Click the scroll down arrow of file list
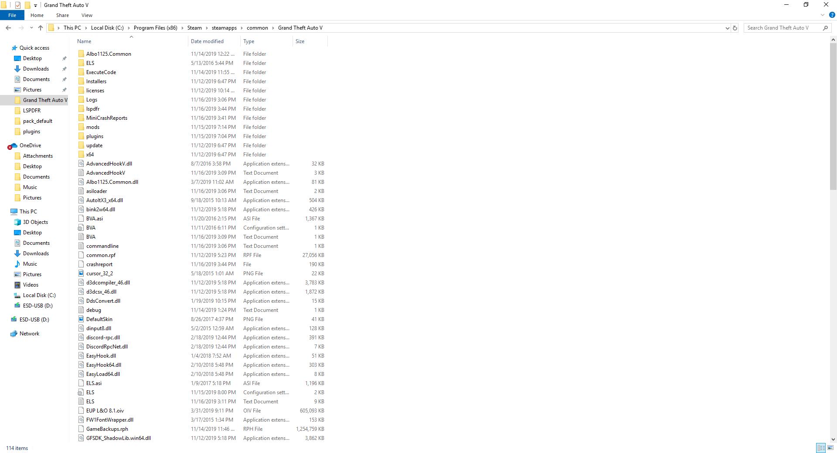 pos(833,439)
